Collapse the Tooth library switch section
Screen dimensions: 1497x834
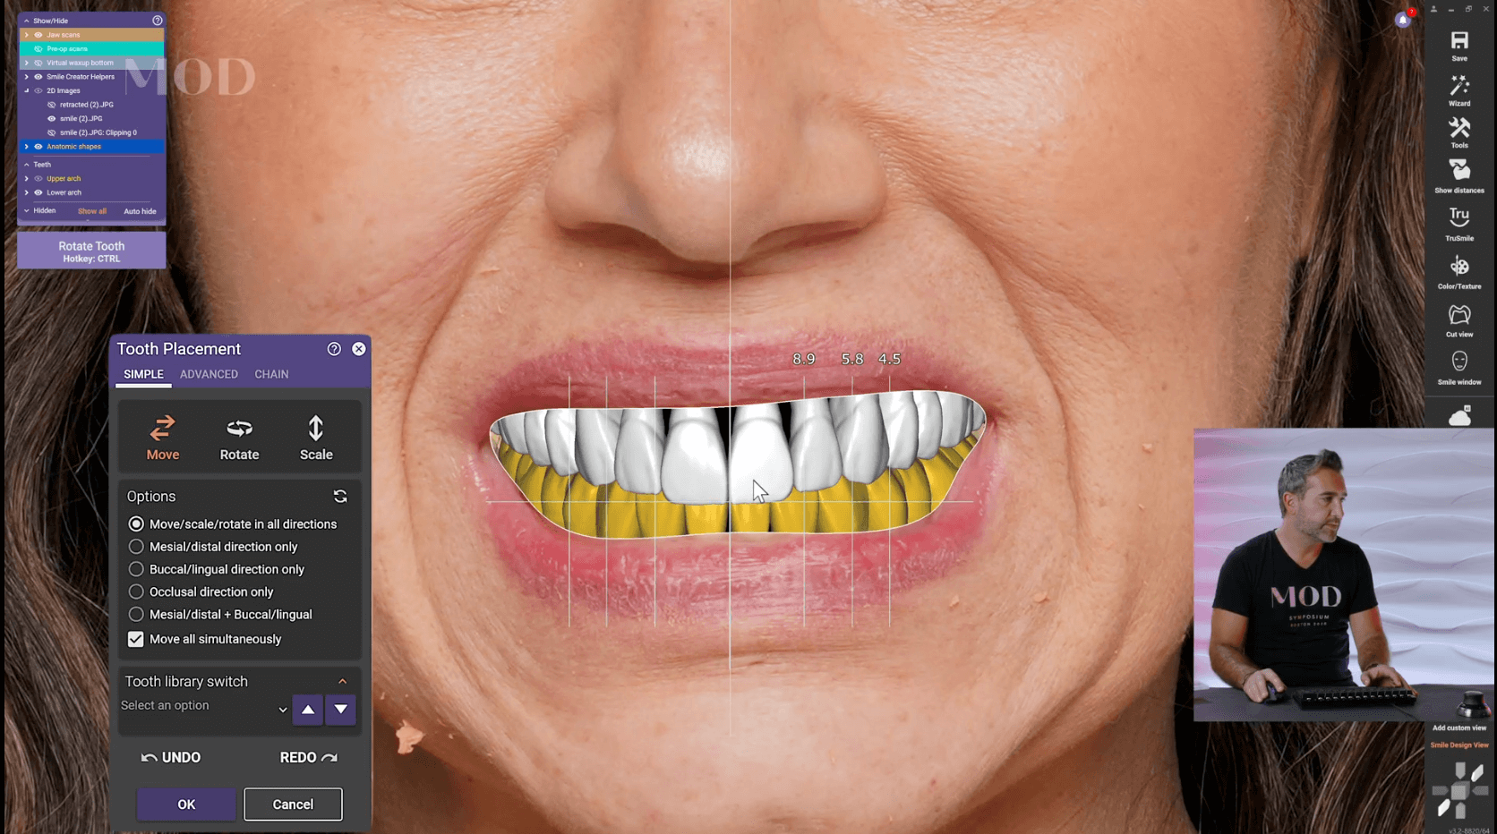[x=343, y=682]
